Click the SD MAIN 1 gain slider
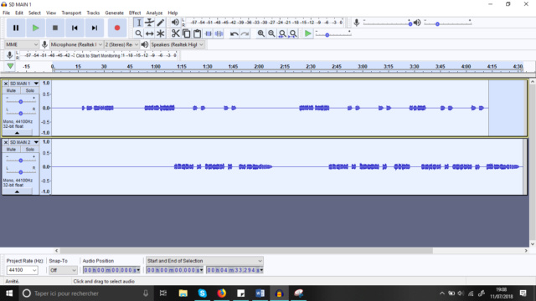 (20, 101)
